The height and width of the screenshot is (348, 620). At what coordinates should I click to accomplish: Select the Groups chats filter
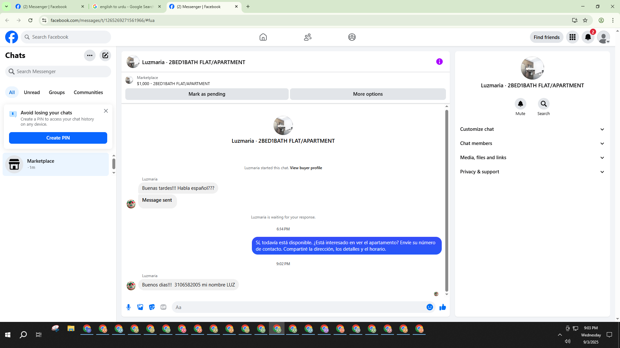point(57,92)
